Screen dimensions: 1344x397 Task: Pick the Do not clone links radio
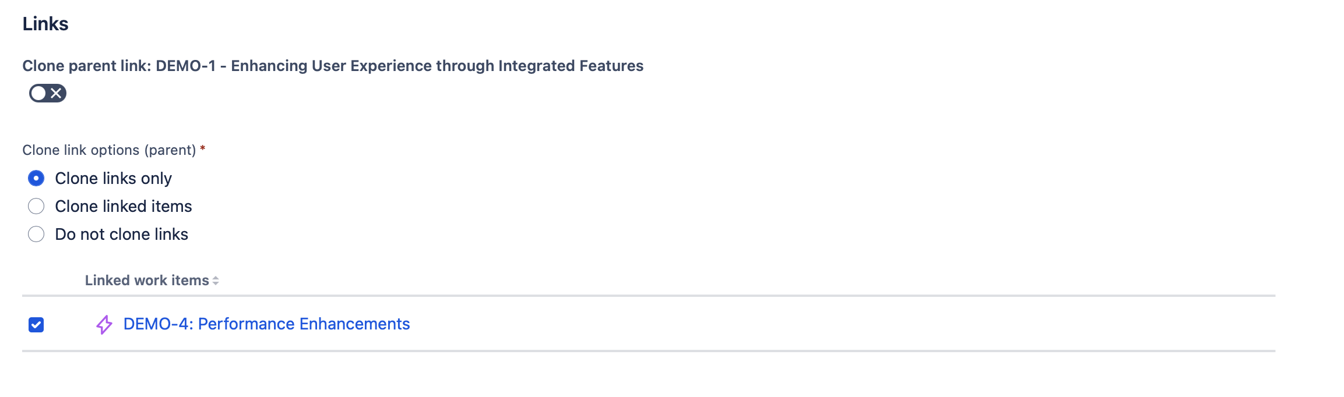pyautogui.click(x=36, y=234)
